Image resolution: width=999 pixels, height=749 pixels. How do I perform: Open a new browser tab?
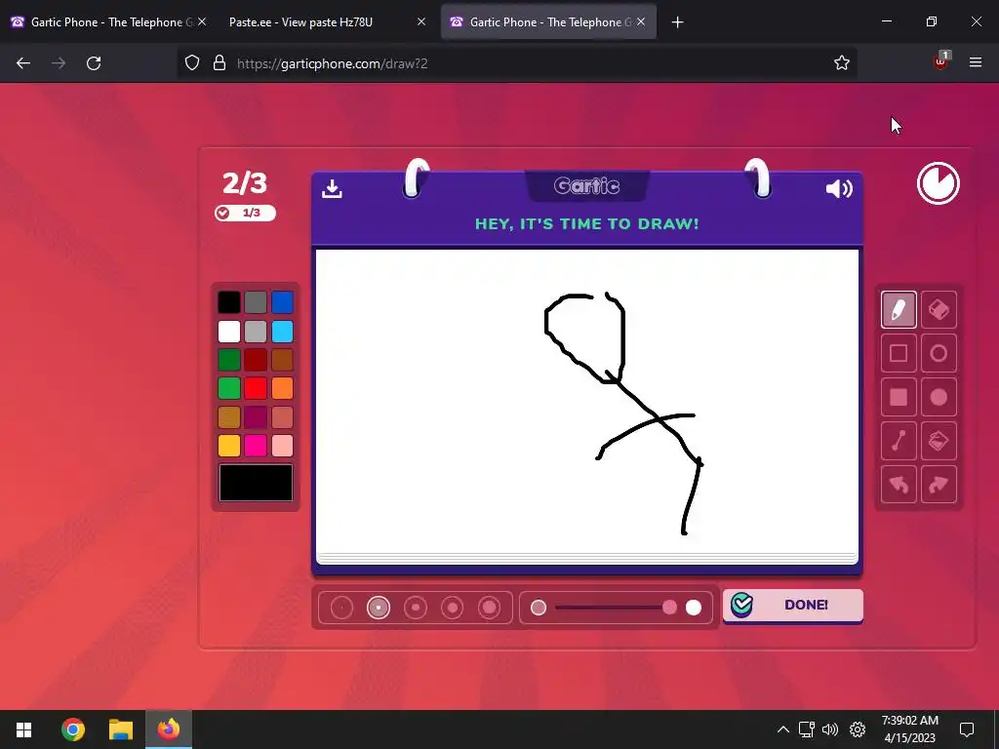(677, 22)
